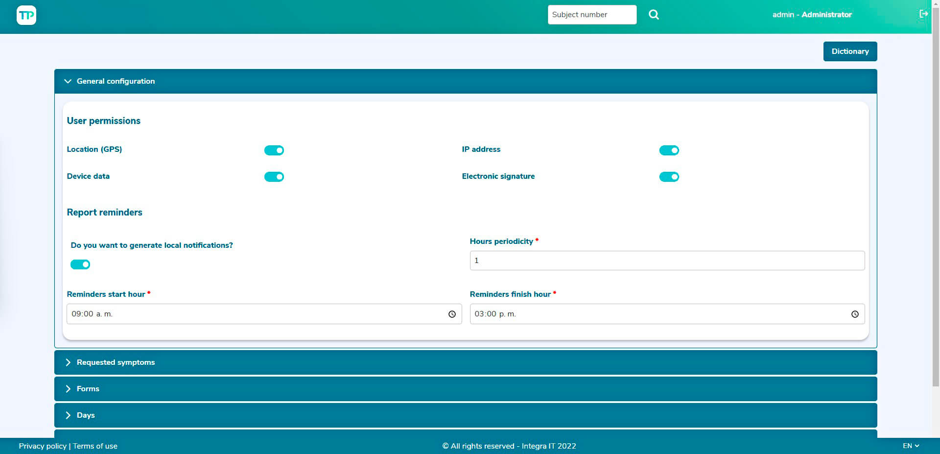940x454 pixels.
Task: Click the search magnifier icon
Action: [654, 15]
